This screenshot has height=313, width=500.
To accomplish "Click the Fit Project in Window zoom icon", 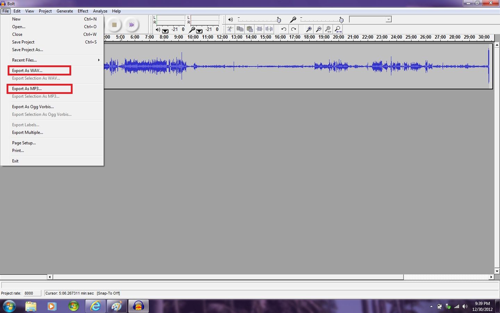I will (x=337, y=29).
